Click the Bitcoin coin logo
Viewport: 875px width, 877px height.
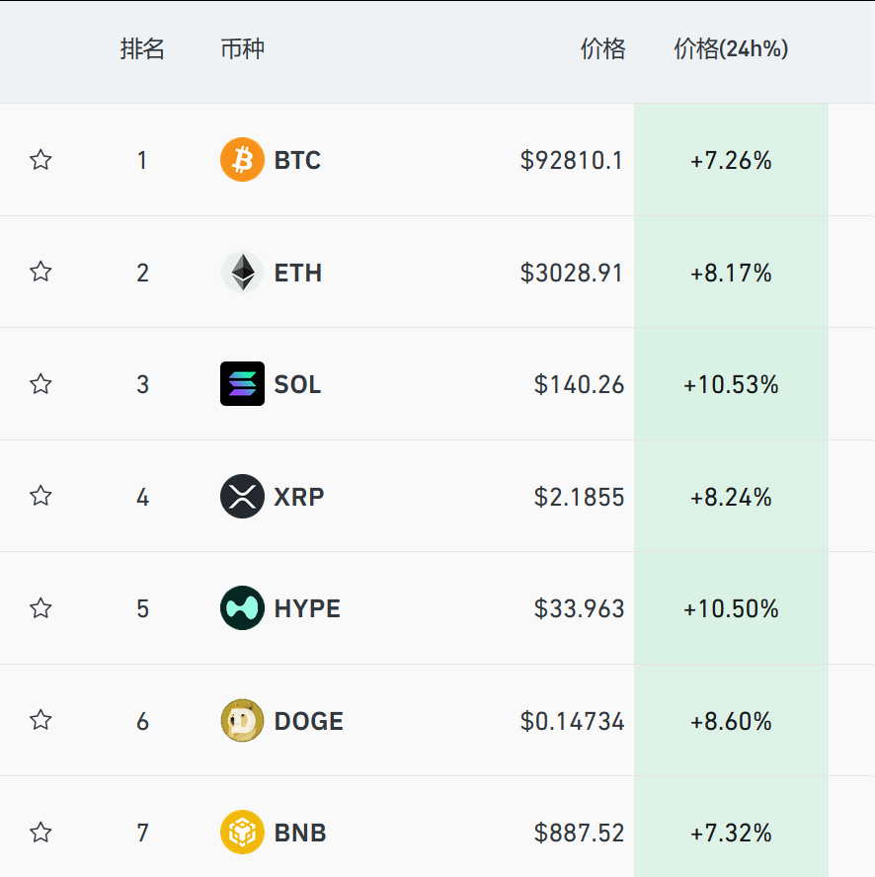[x=242, y=160]
